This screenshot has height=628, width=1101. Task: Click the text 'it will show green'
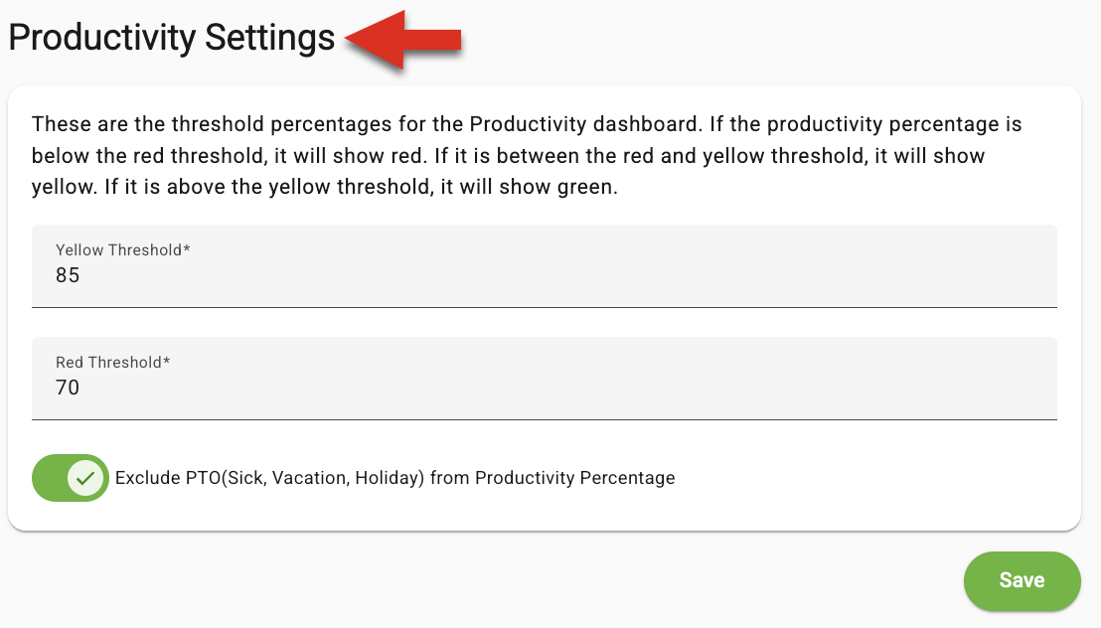coord(529,187)
